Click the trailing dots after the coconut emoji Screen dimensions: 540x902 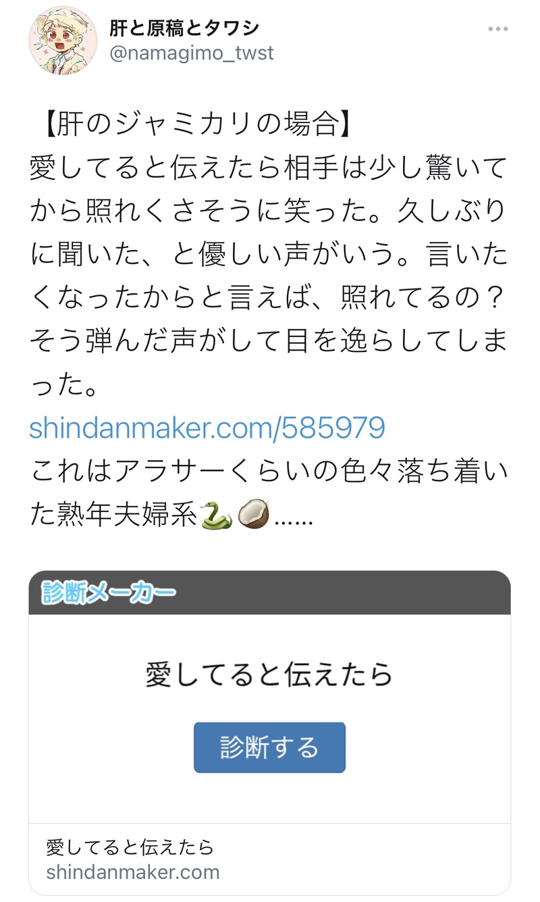(x=292, y=518)
